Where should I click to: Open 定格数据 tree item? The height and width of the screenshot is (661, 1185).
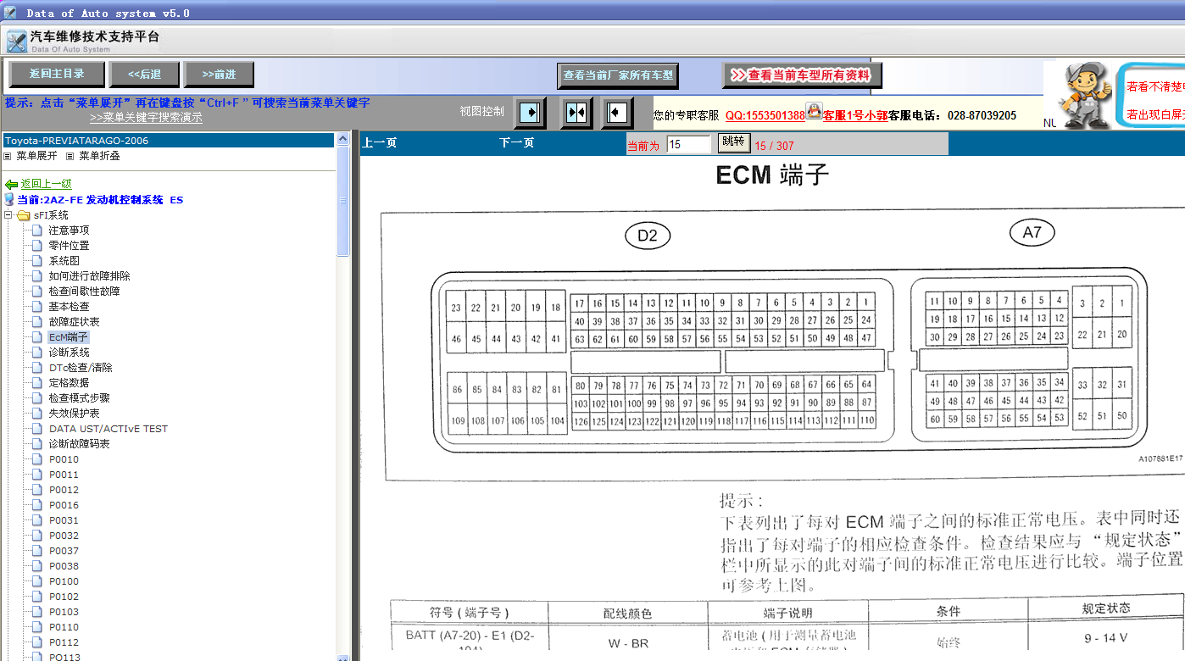[x=69, y=383]
